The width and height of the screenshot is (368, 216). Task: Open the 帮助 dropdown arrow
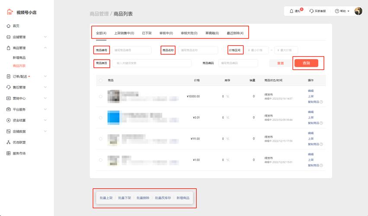point(348,11)
